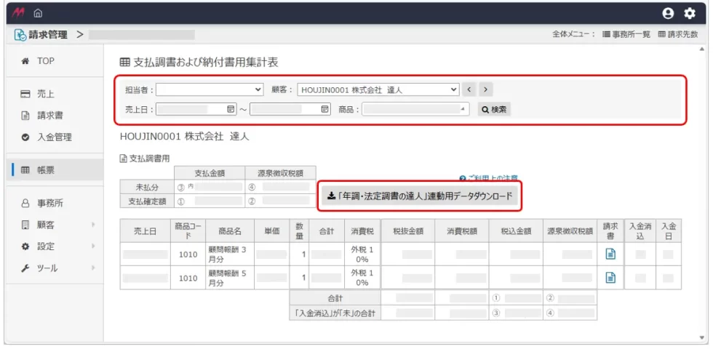Open 請求先数 link in header
The height and width of the screenshot is (349, 713).
click(x=677, y=34)
